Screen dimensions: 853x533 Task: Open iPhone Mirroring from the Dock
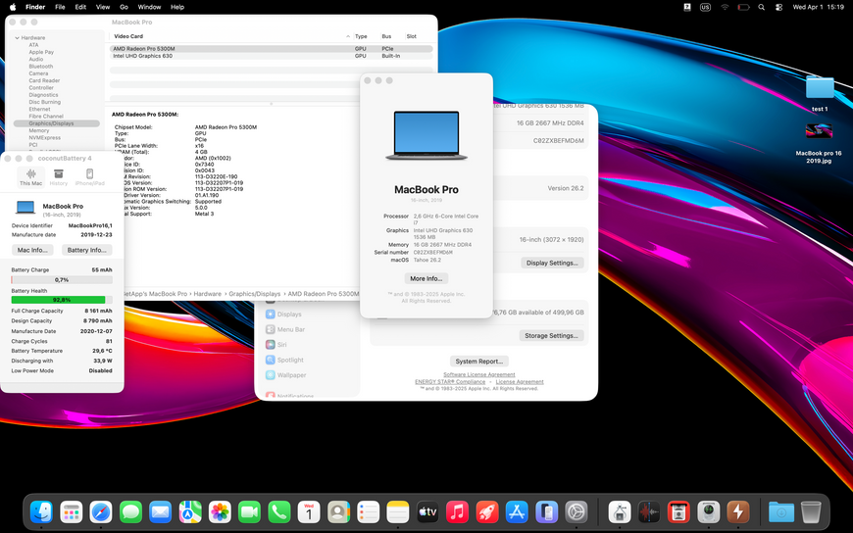tap(547, 511)
